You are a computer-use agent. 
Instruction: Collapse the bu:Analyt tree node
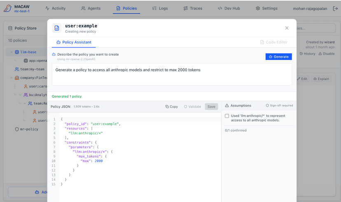tap(20, 95)
